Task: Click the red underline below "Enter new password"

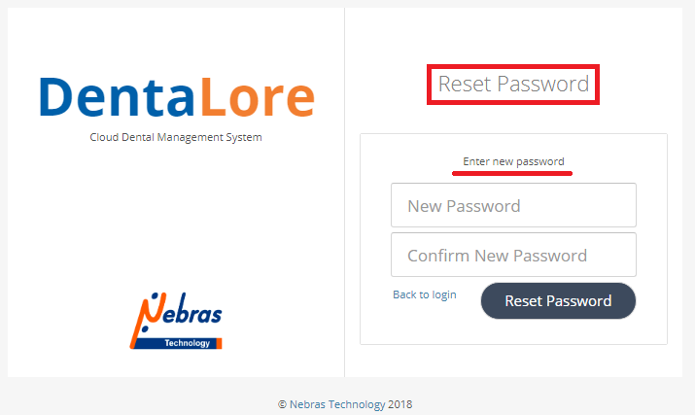Action: click(512, 174)
